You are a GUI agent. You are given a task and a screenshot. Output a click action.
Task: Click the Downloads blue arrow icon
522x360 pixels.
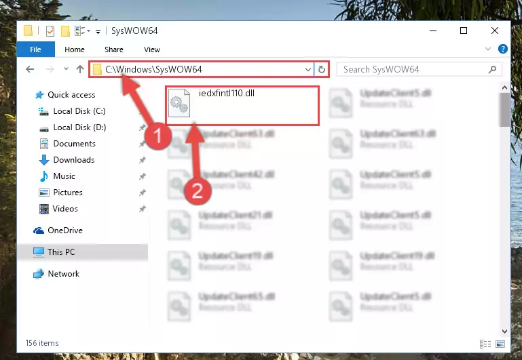44,160
